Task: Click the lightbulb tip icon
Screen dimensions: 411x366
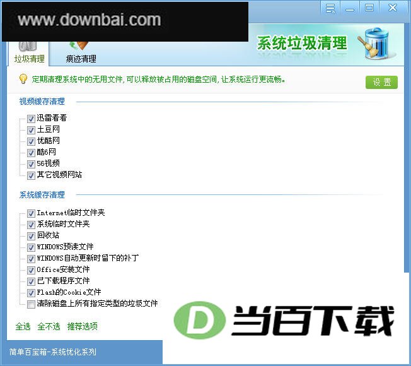Action: [23, 79]
